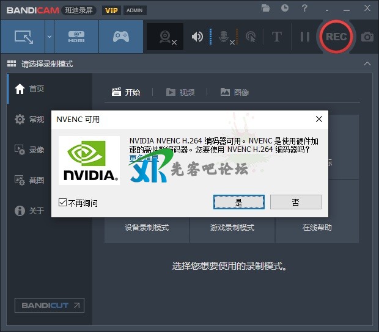The height and width of the screenshot is (332, 379).
Task: Toggle the webcam overlay
Action: point(165,37)
